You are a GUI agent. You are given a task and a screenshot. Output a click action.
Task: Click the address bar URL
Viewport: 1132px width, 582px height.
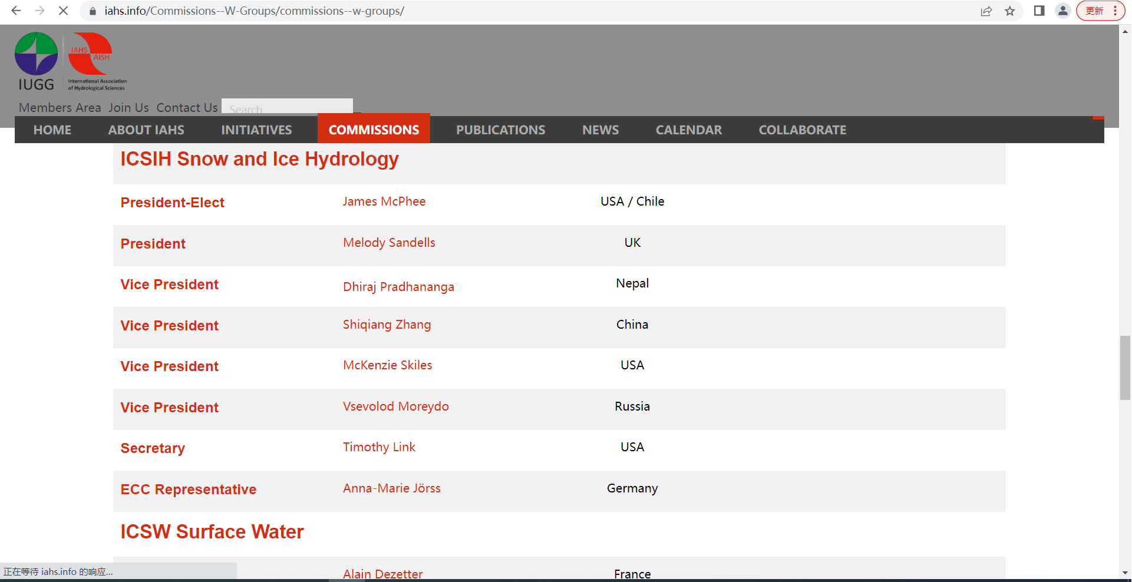[254, 11]
